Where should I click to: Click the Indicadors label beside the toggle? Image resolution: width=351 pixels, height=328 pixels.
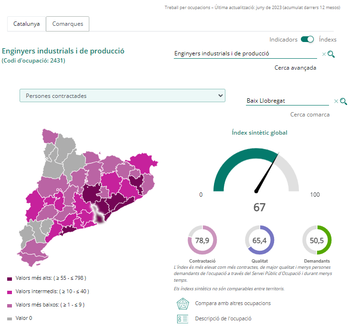pos(283,40)
